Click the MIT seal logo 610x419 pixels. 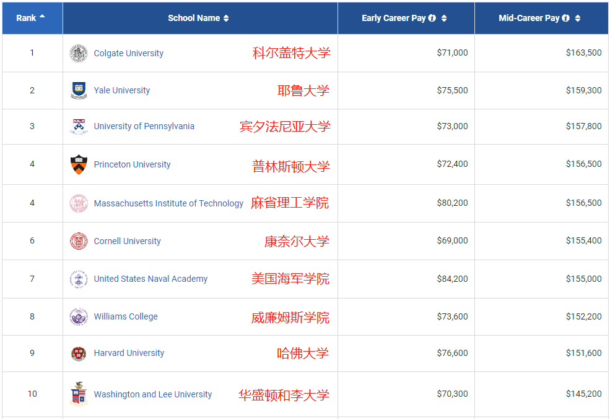coord(79,203)
